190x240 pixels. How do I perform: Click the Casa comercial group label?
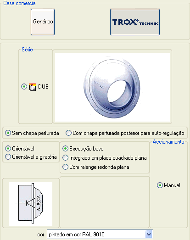[x=20, y=3]
